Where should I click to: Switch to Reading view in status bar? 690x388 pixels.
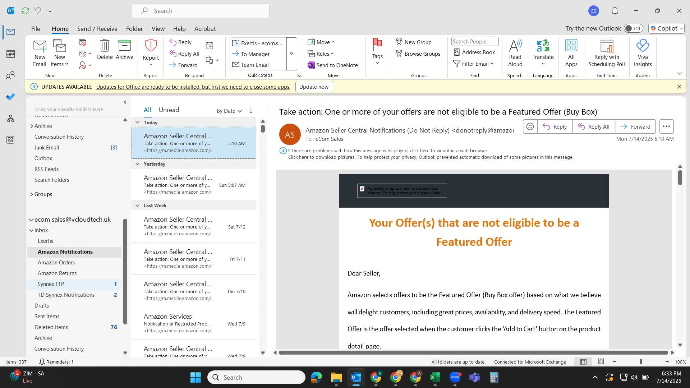tap(601, 362)
